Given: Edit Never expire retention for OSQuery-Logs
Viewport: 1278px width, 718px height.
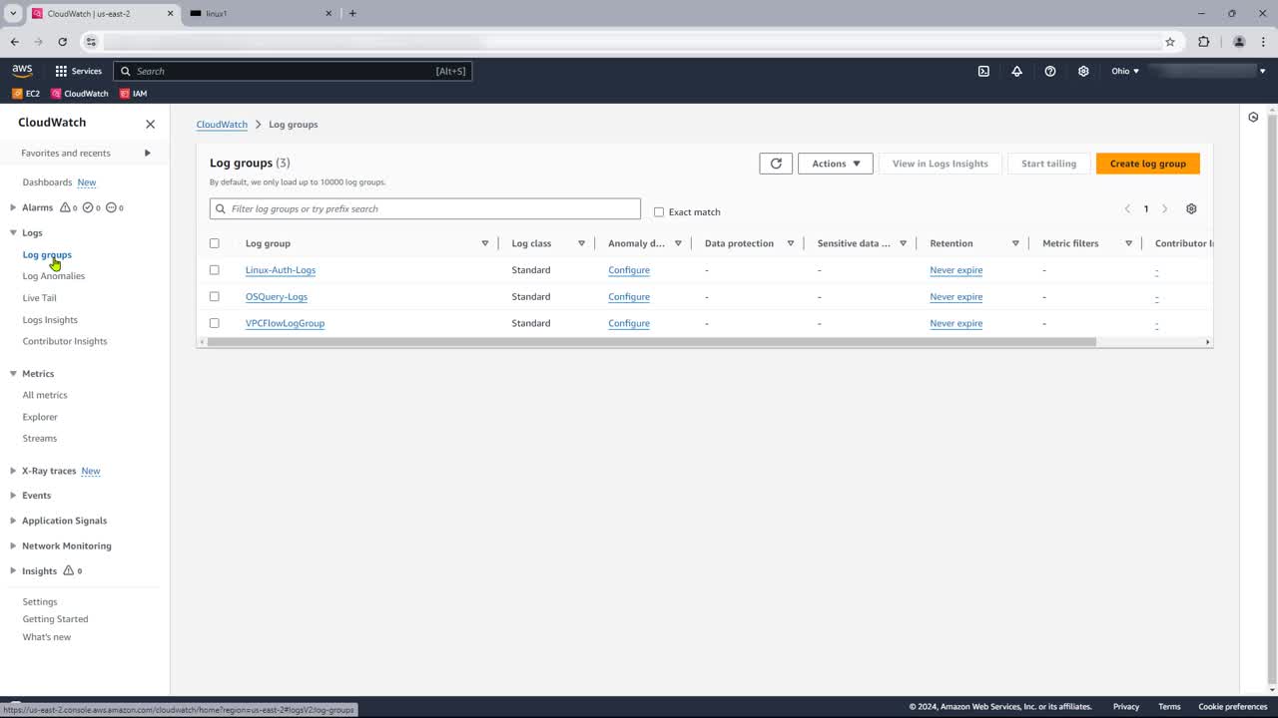Looking at the screenshot, I should pos(957,296).
